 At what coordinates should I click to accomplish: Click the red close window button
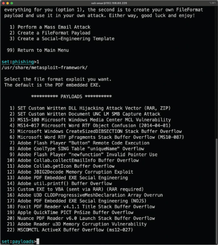(x=3, y=3)
